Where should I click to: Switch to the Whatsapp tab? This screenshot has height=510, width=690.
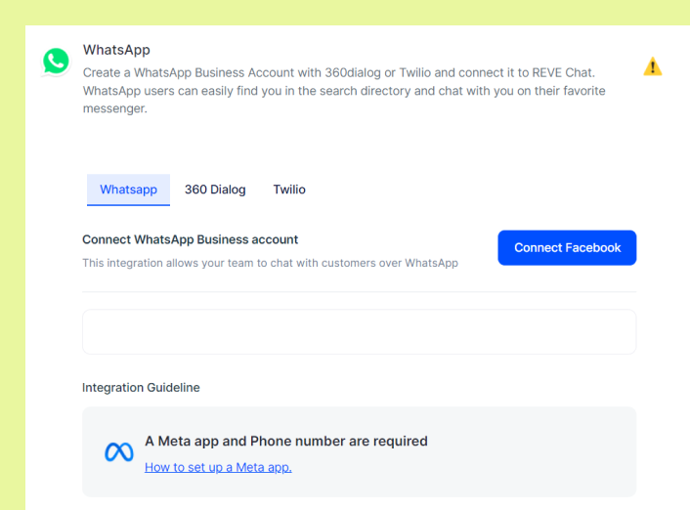click(128, 190)
